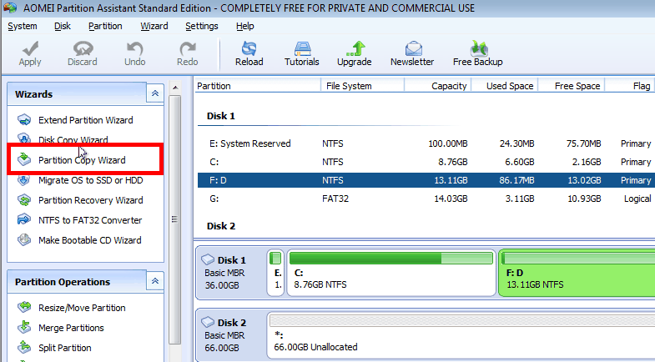Open the Help menu
Screen dimensions: 655x362
tap(244, 27)
